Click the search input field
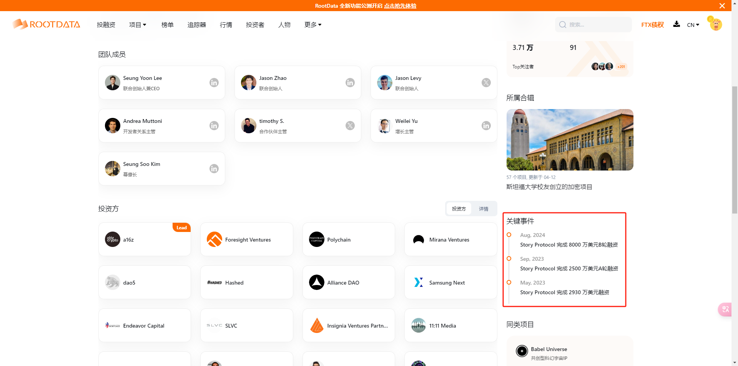 point(593,25)
